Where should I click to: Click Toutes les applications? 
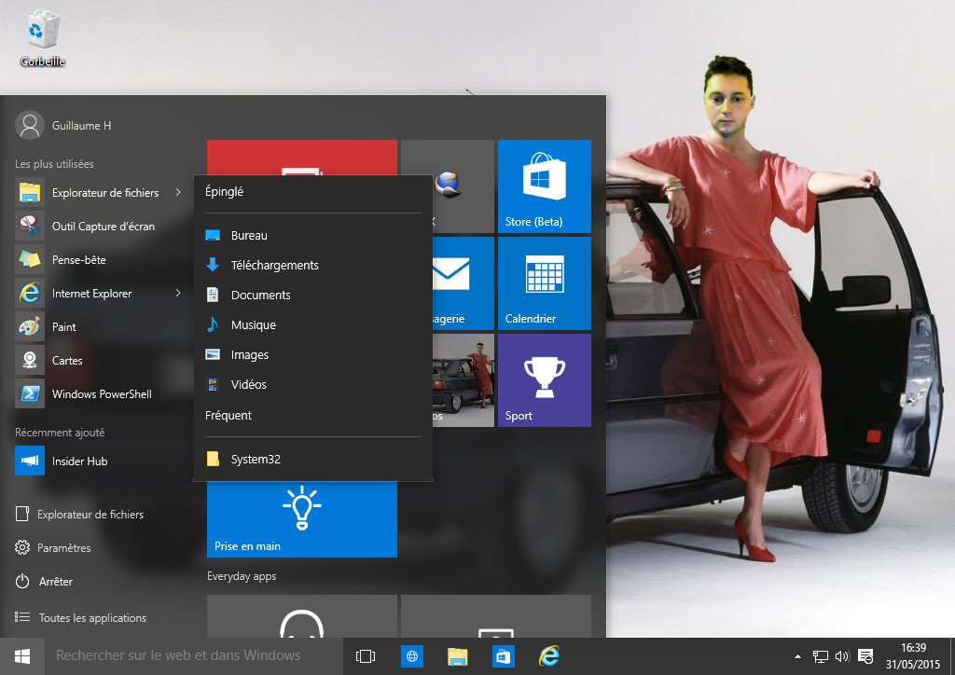[x=91, y=618]
